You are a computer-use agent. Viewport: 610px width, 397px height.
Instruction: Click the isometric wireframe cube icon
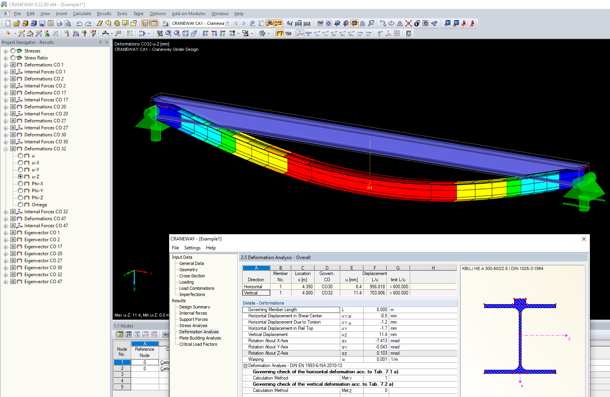coord(185,33)
